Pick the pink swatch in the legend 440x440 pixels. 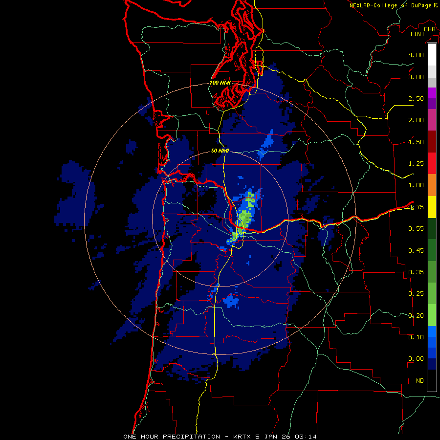click(432, 120)
